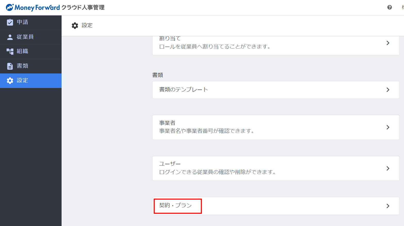Click the 書類 section heading

click(158, 75)
